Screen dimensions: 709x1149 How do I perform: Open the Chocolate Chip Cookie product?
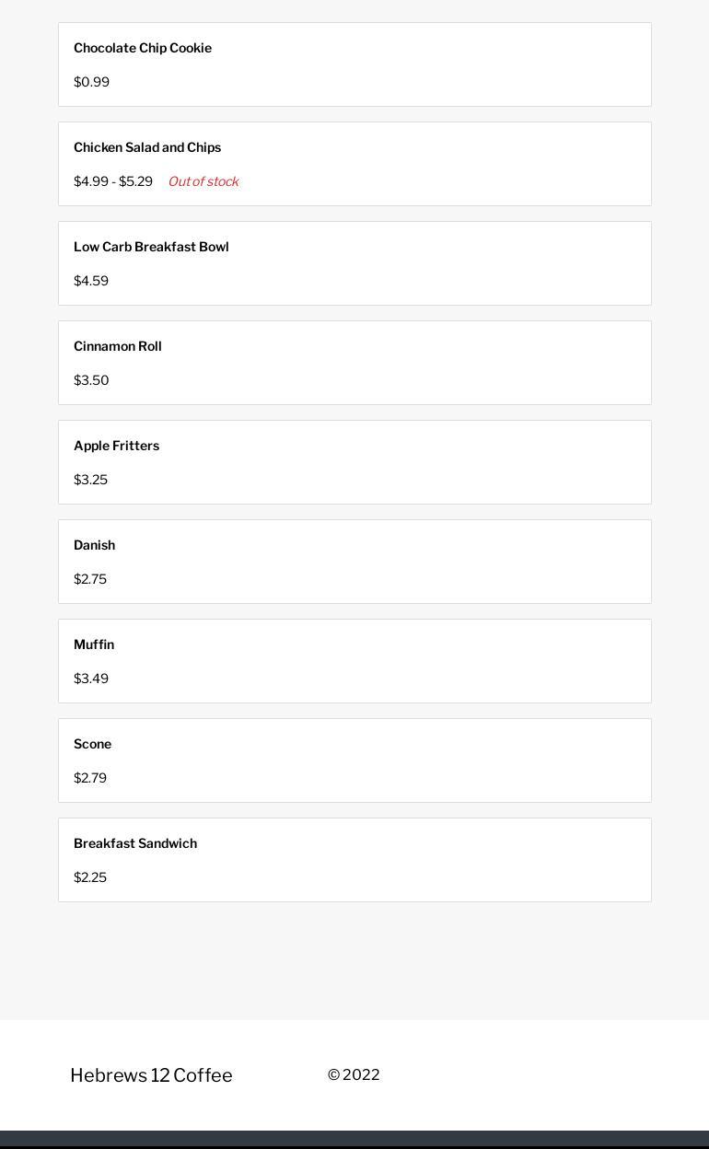[143, 48]
